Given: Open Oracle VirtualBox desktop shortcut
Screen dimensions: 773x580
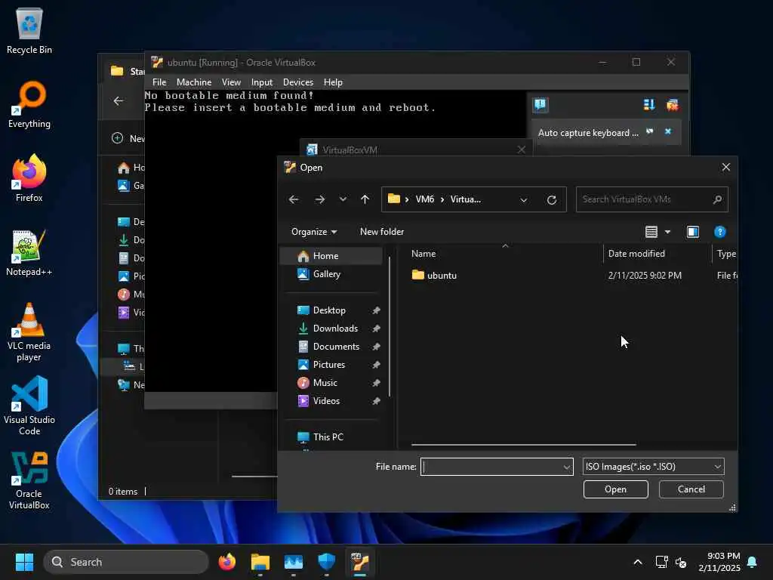Looking at the screenshot, I should coord(29,480).
